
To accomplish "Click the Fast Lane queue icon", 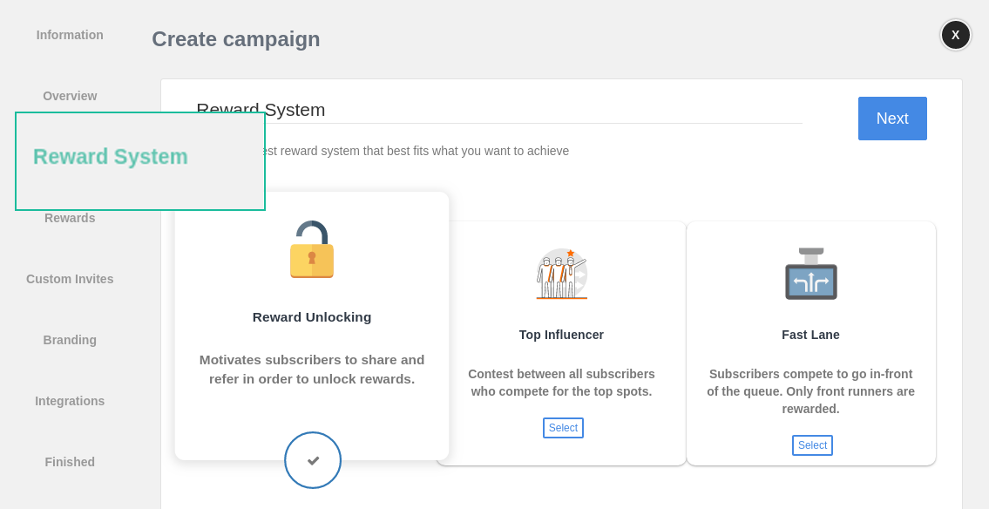I will (x=810, y=273).
